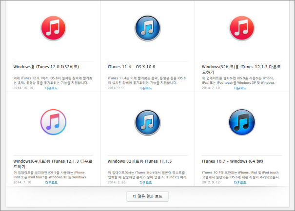This screenshot has width=295, height=211.
Task: Load more results with 더 많은 결과 로드
Action: (147, 196)
